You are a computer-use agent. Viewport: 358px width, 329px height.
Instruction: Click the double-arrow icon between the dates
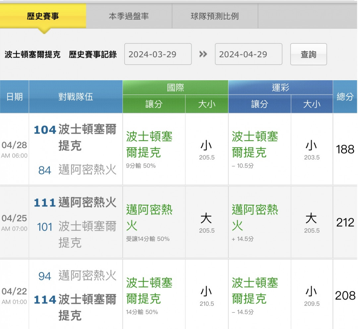point(203,54)
